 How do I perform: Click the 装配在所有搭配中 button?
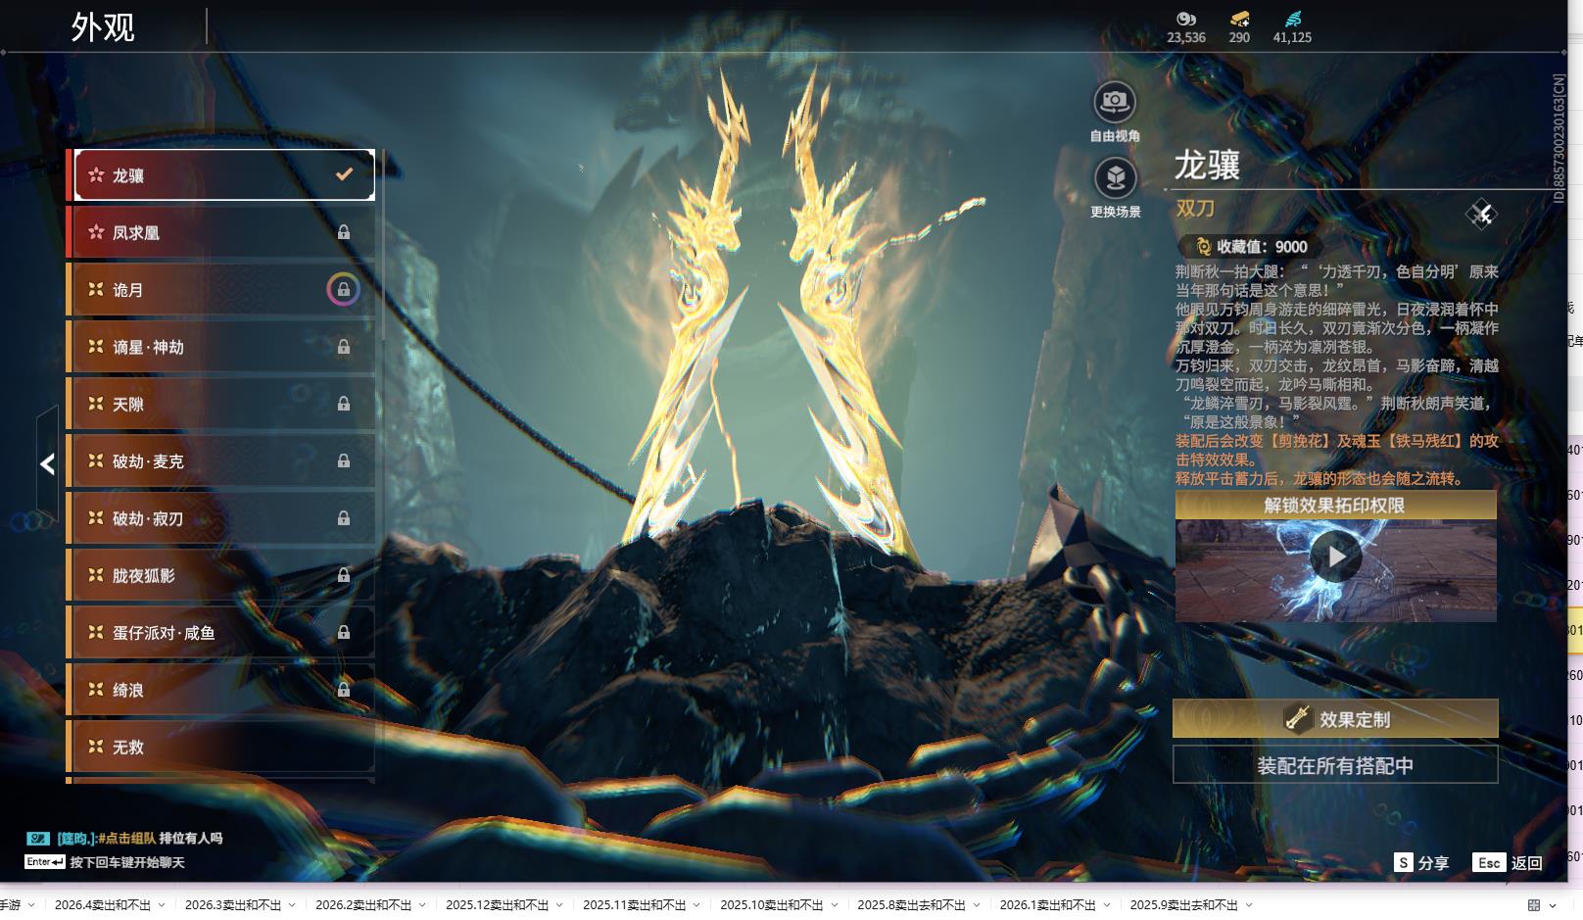[x=1334, y=765]
